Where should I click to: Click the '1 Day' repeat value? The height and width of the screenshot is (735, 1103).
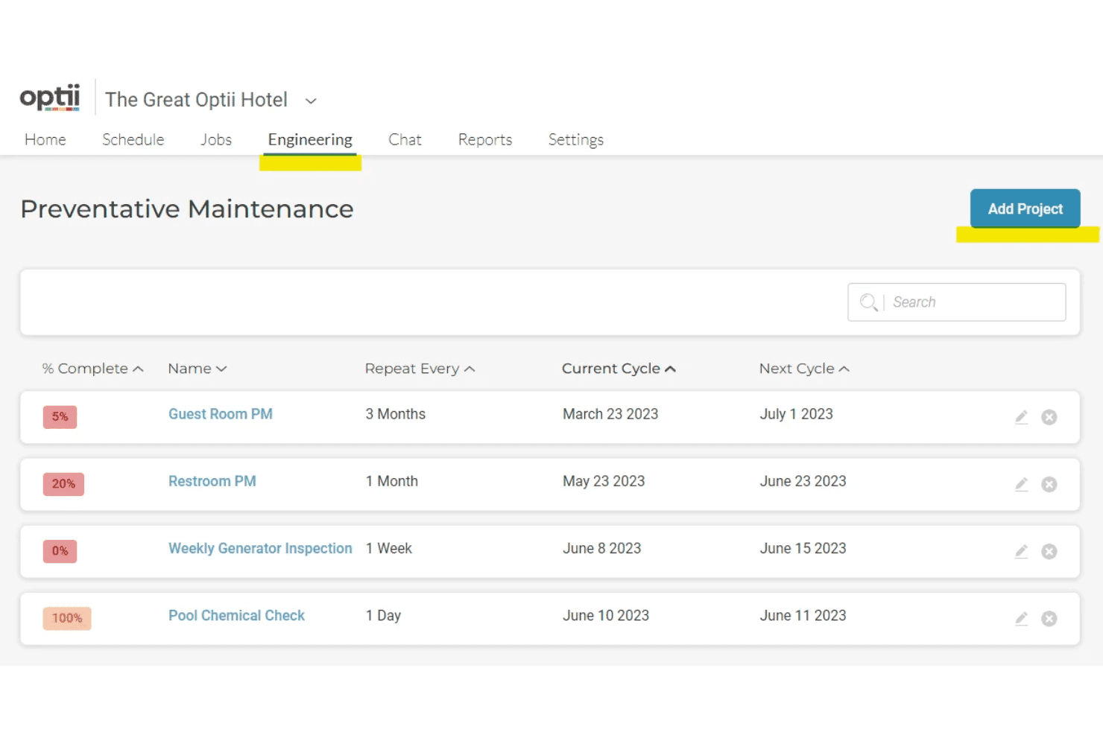tap(383, 615)
